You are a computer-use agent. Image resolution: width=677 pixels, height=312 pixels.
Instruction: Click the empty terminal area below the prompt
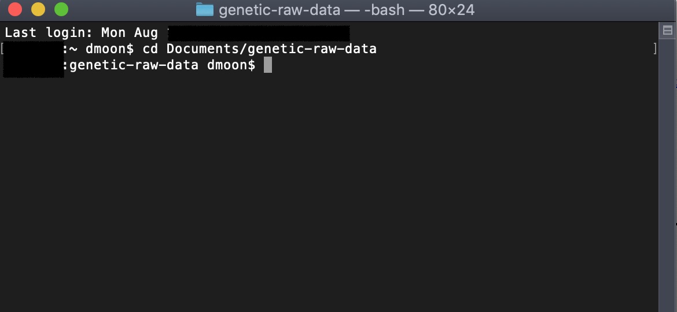coord(328,194)
